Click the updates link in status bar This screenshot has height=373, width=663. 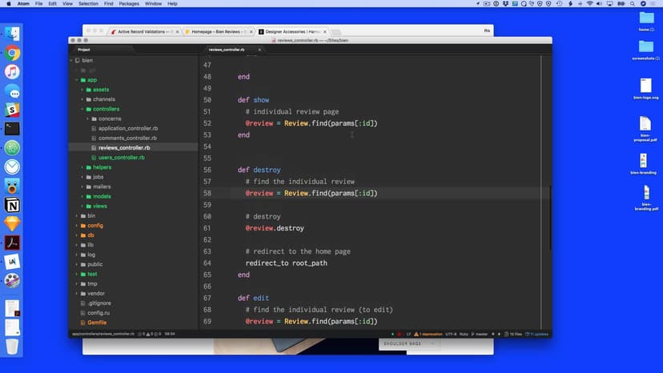tap(538, 334)
